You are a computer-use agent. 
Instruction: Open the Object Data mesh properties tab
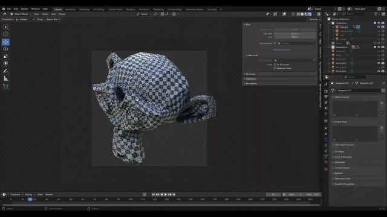point(326,157)
